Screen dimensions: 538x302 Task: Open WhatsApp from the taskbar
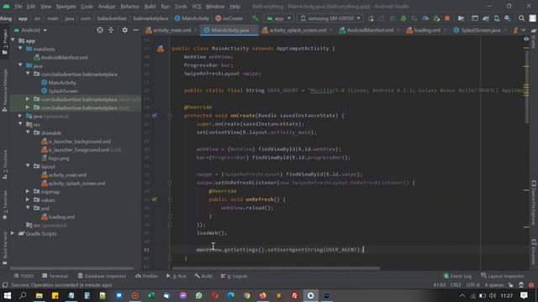198,295
